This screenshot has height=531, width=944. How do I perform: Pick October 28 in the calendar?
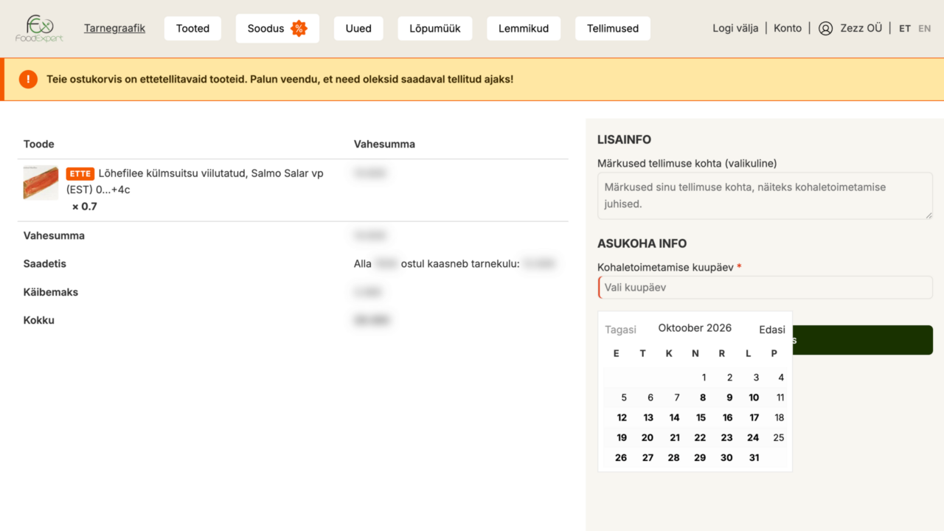(673, 457)
